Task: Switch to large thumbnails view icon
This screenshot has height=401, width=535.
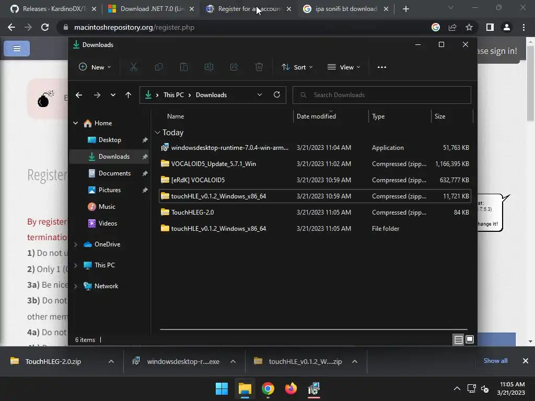Action: tap(470, 339)
